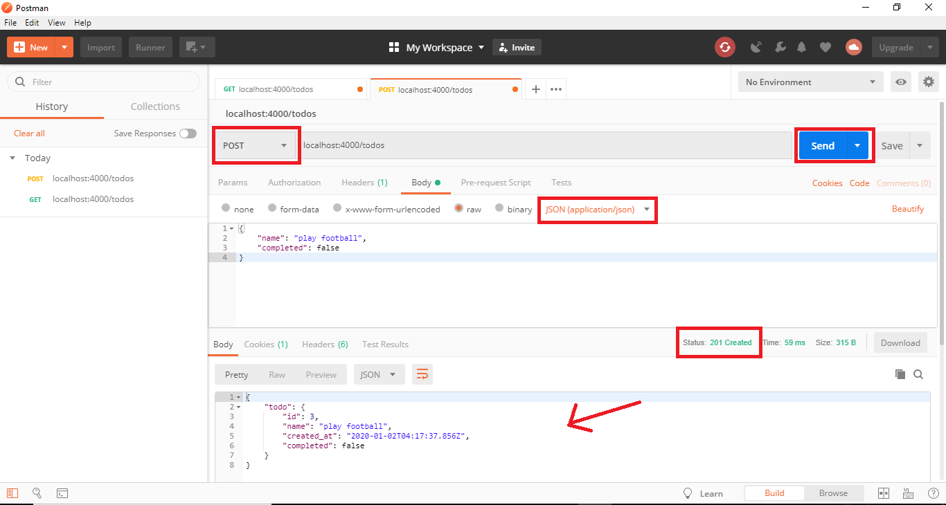Select the raw body type
The height and width of the screenshot is (505, 946).
click(458, 208)
